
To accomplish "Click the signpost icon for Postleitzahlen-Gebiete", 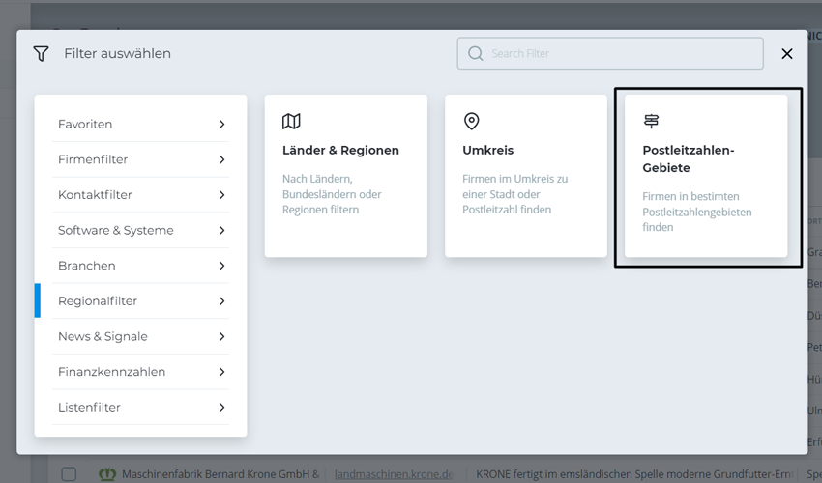I will click(652, 121).
